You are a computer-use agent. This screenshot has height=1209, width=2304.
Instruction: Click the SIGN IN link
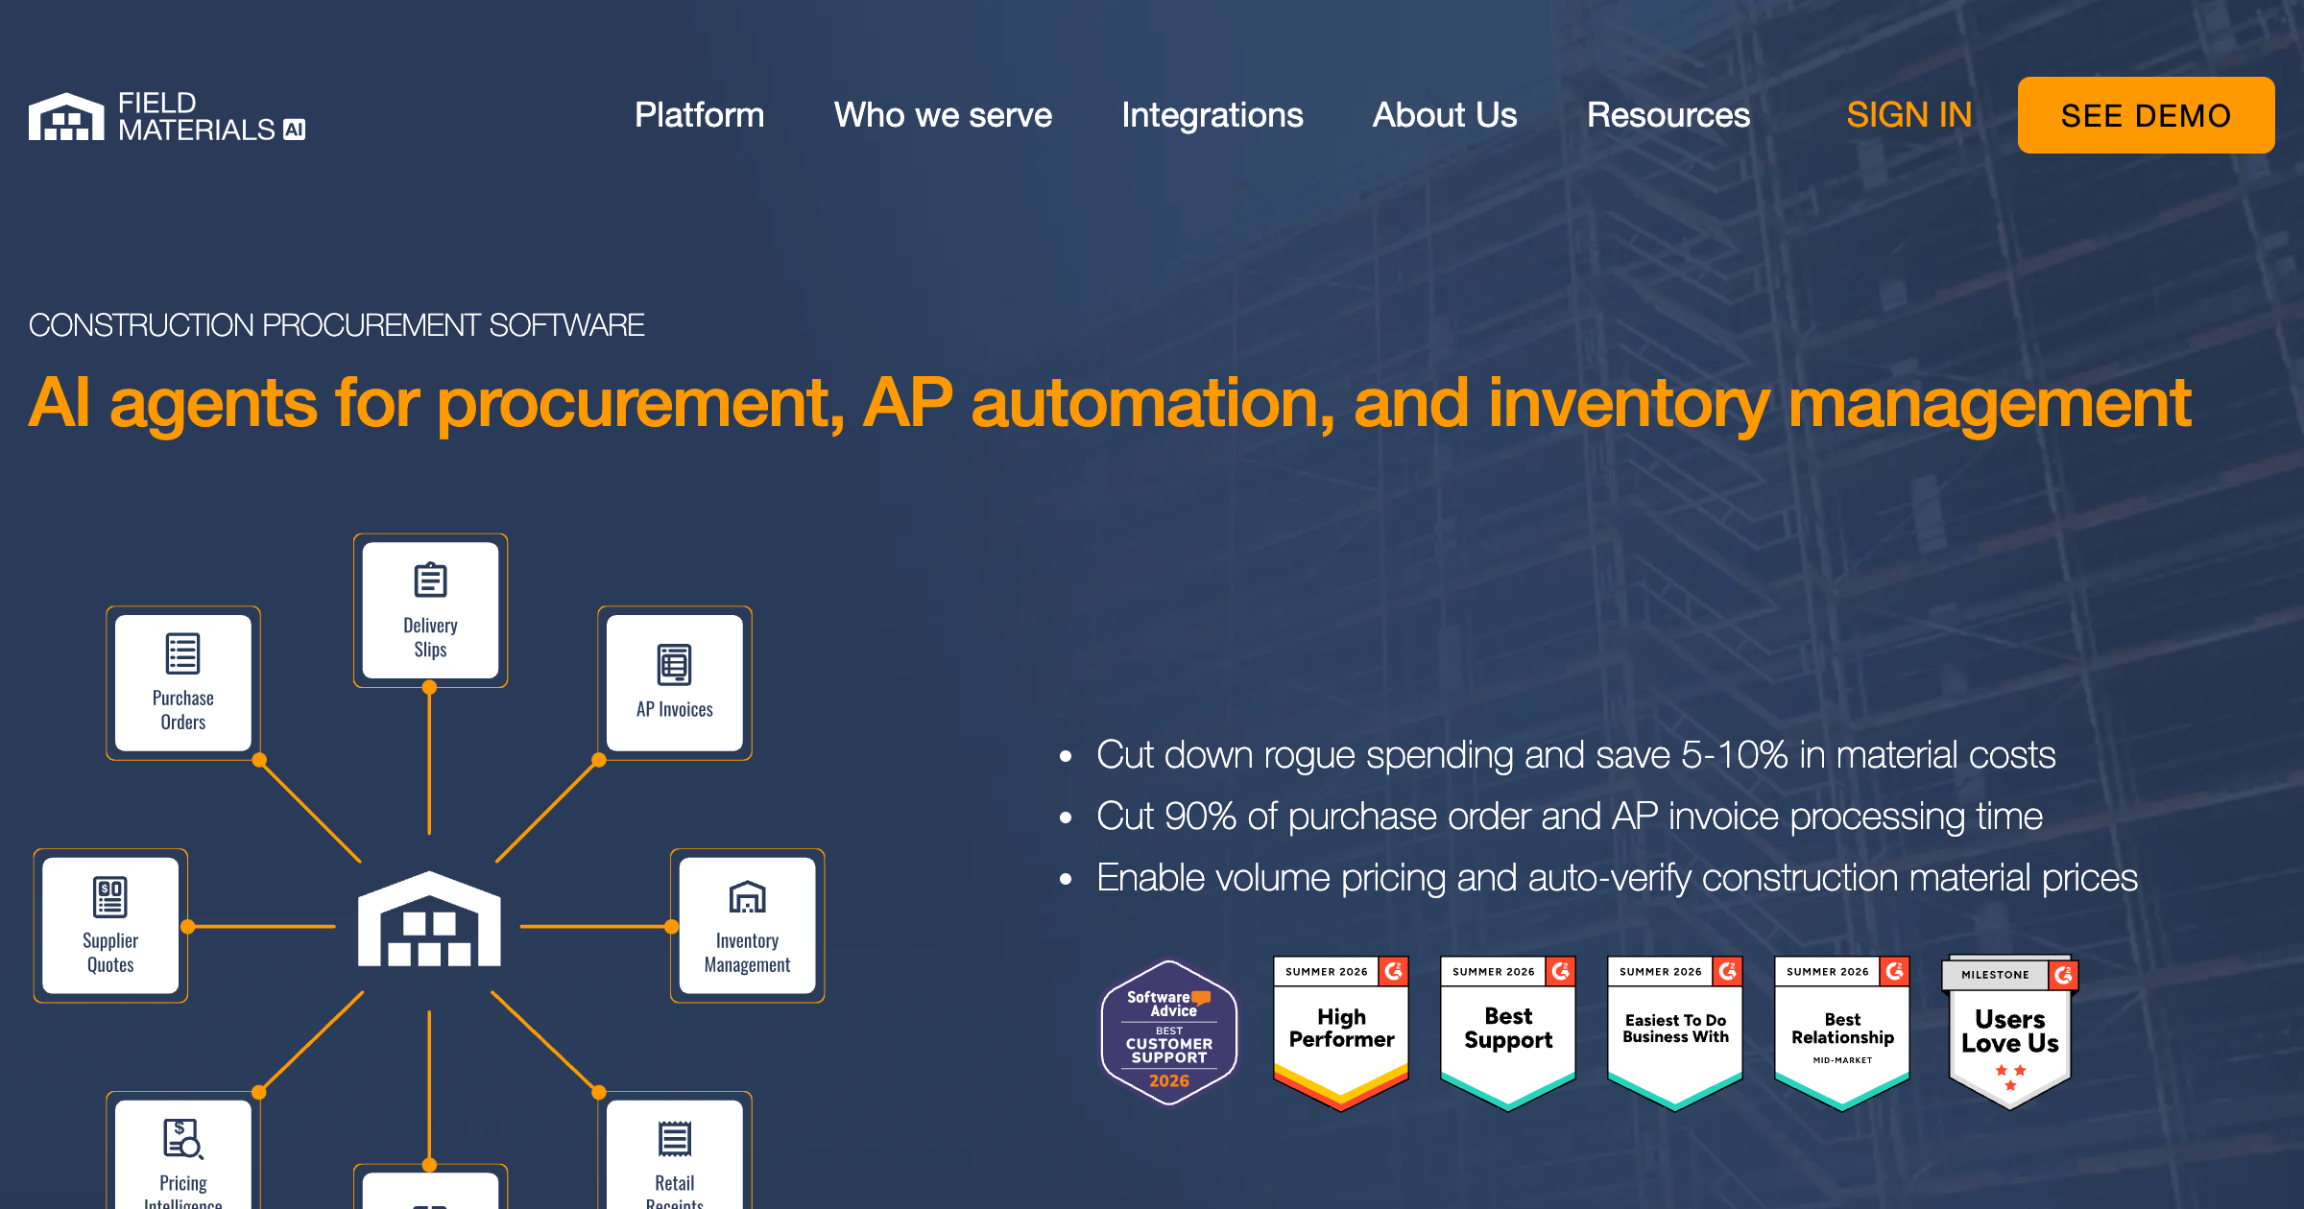(1908, 115)
